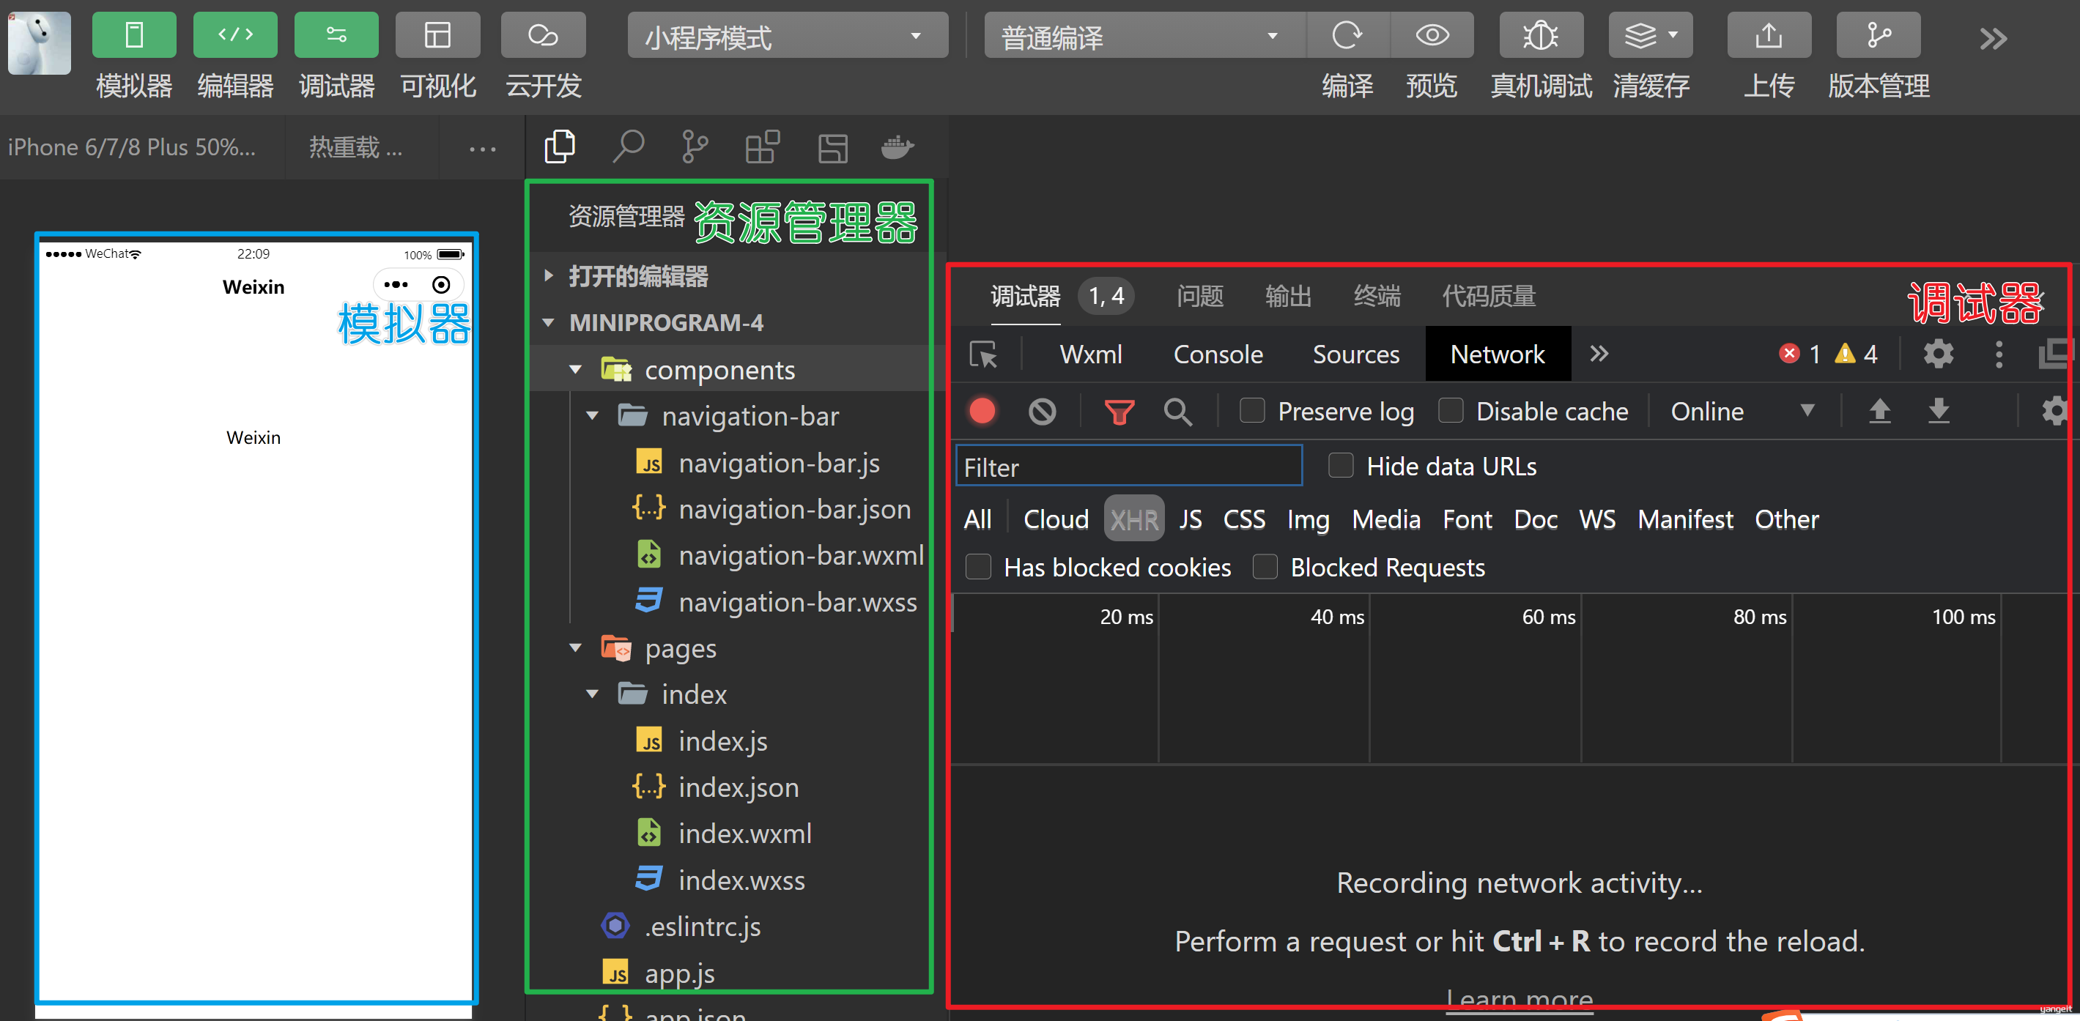
Task: Enable Disable cache checkbox
Action: [x=1450, y=411]
